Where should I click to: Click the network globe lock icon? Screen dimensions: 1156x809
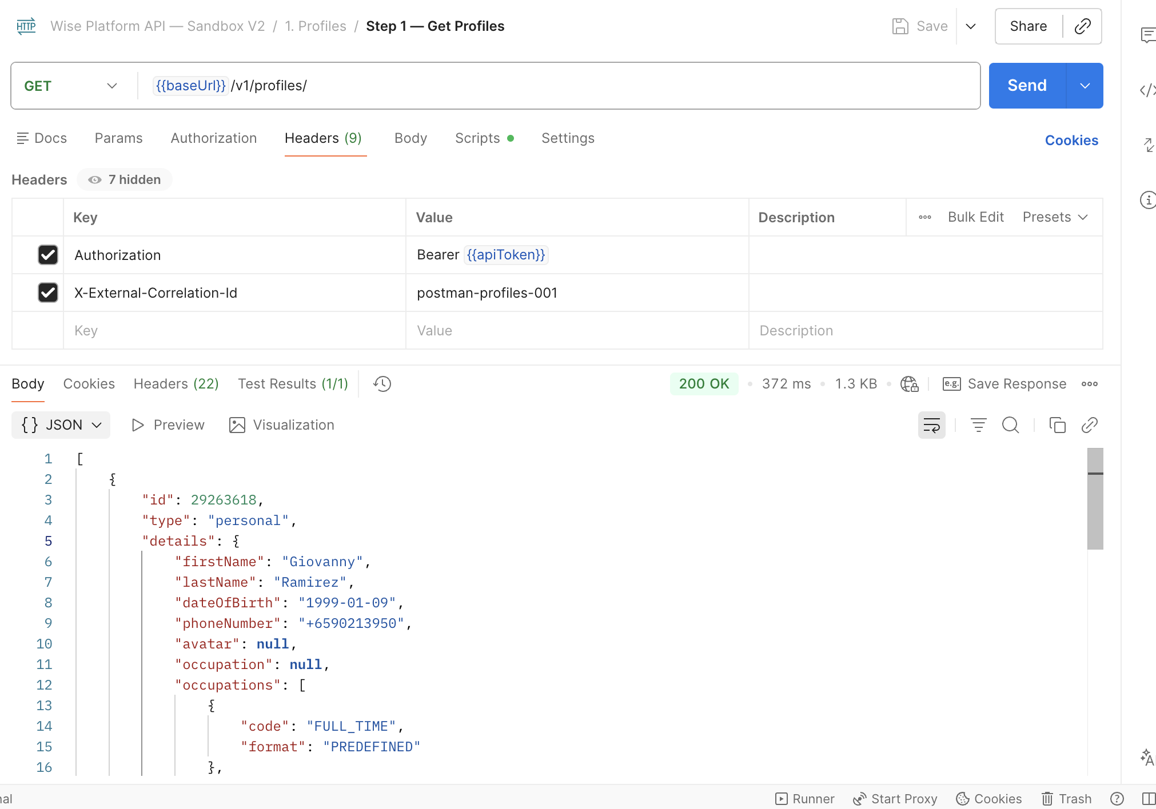coord(909,384)
